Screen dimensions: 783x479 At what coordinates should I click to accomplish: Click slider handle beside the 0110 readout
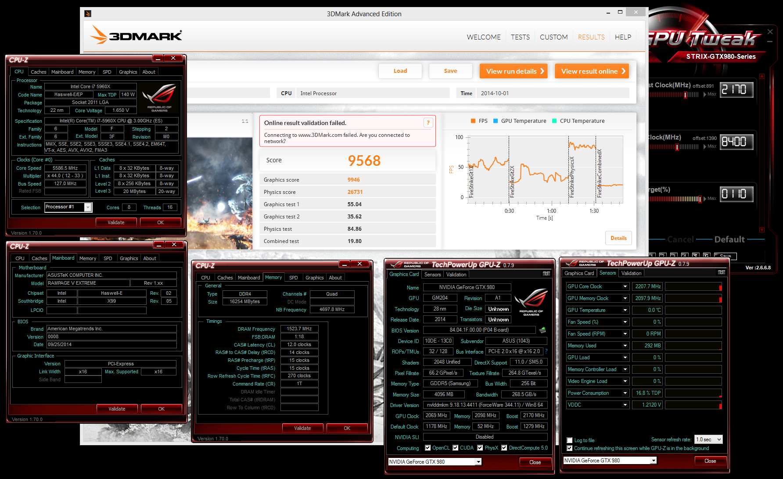point(700,199)
